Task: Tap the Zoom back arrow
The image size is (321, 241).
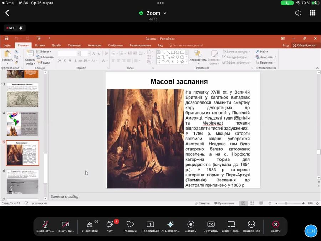Action: [x=7, y=13]
